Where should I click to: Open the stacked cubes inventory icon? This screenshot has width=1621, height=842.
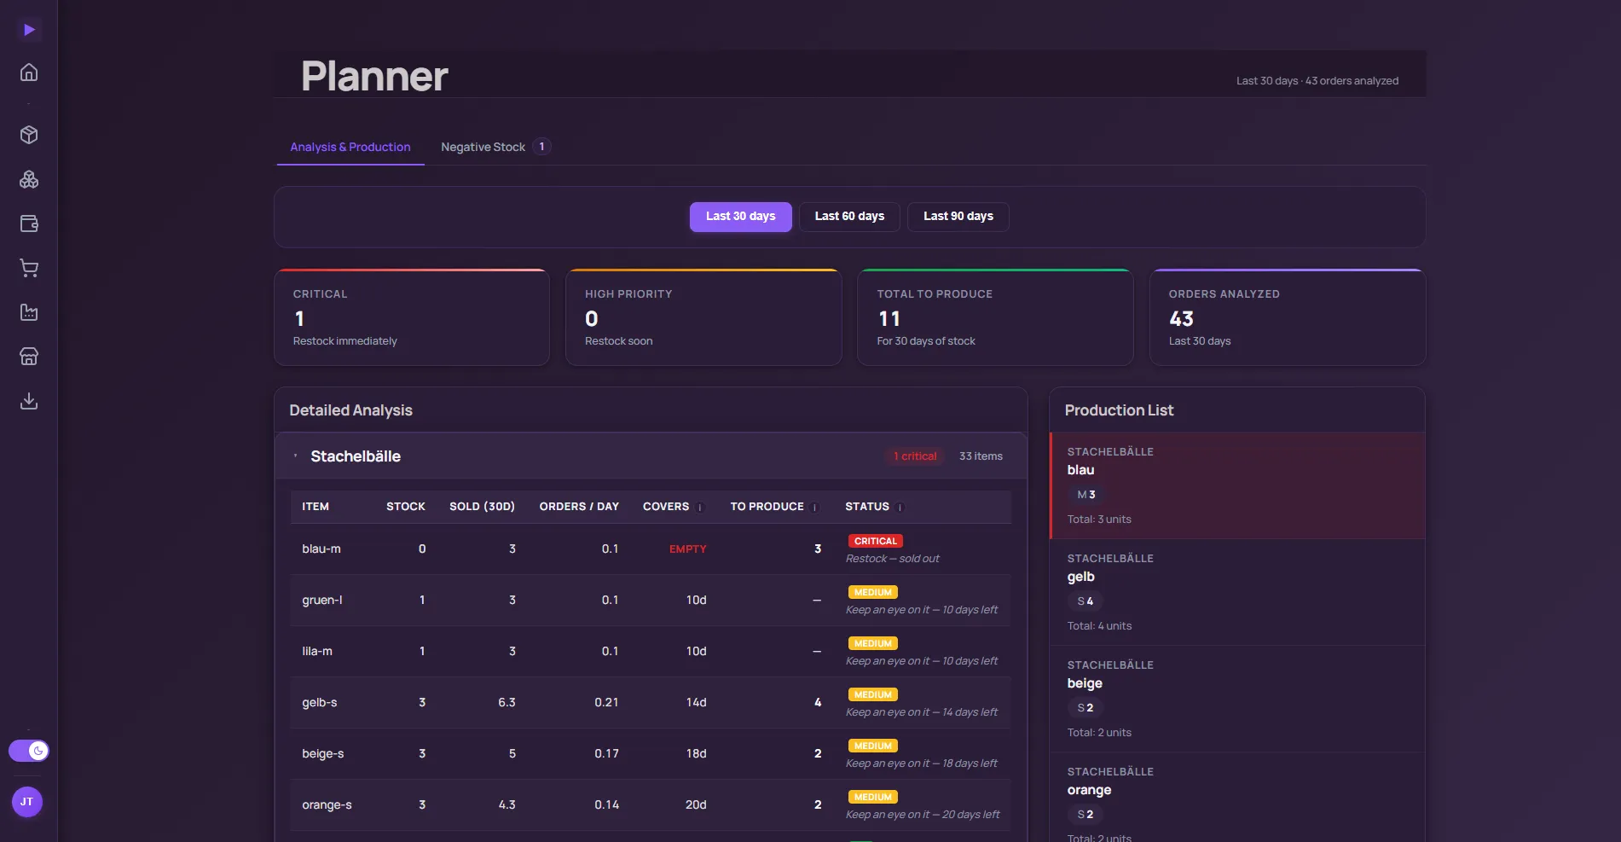point(29,179)
